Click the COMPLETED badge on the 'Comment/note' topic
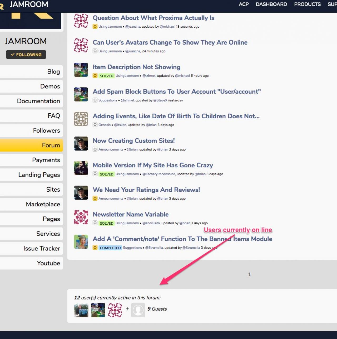Screen dimensions: 337x339 110,248
